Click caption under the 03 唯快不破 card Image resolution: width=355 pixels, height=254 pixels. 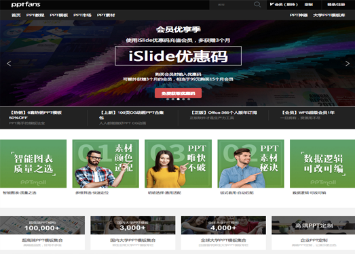click(x=164, y=193)
